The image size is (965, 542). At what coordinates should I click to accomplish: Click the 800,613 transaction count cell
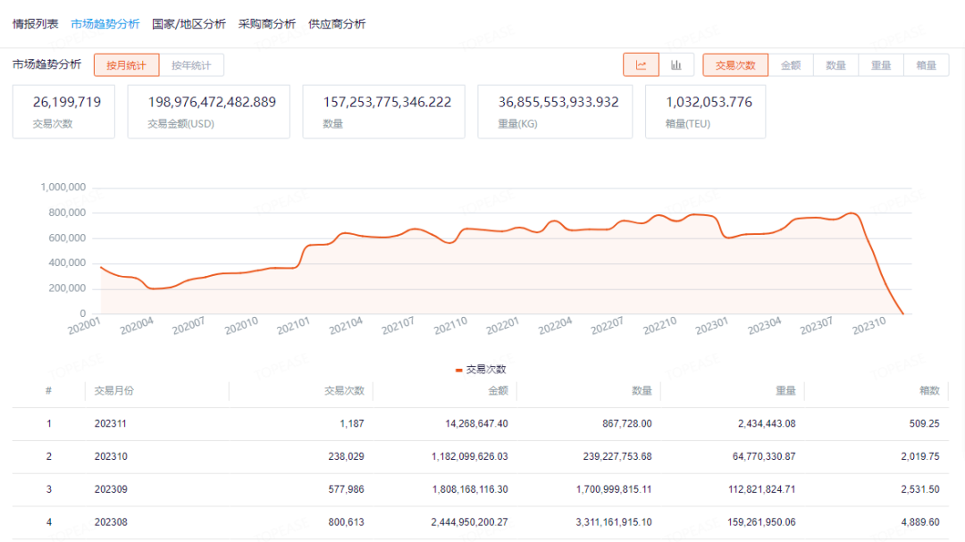tap(346, 522)
